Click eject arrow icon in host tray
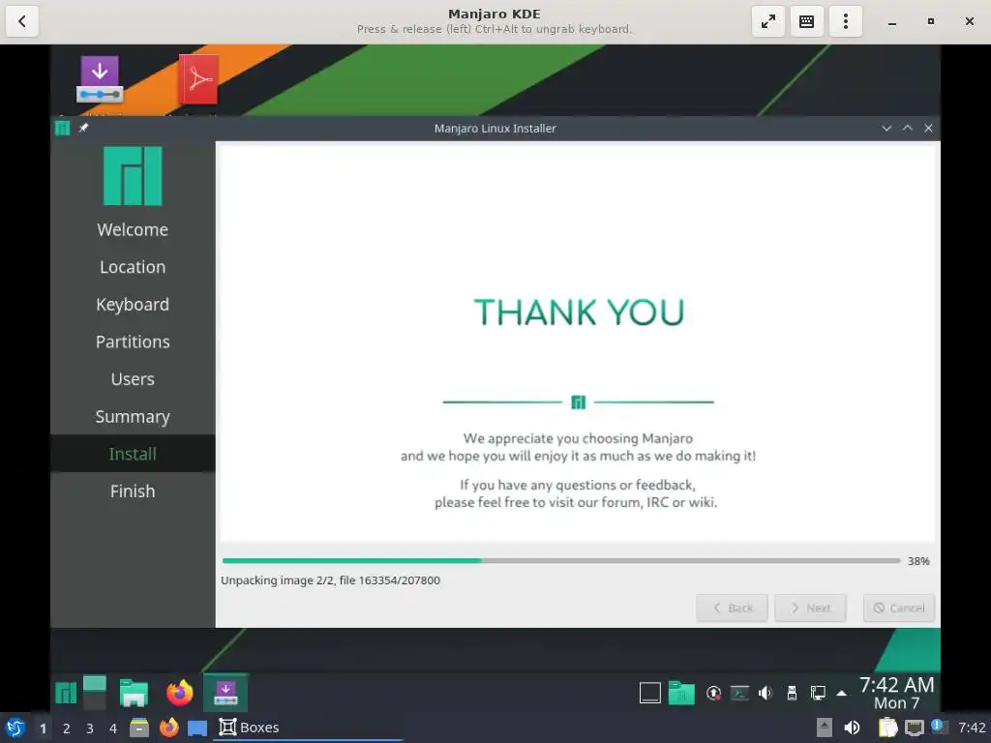The width and height of the screenshot is (991, 743). click(x=825, y=728)
